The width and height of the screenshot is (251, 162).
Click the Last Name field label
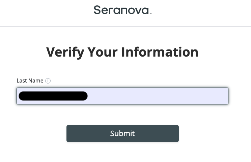pyautogui.click(x=30, y=81)
